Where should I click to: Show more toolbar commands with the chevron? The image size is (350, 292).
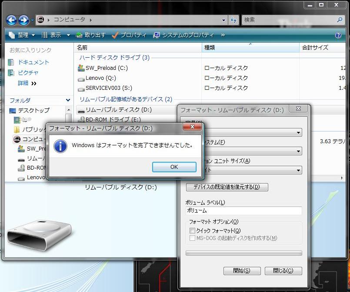[x=223, y=35]
